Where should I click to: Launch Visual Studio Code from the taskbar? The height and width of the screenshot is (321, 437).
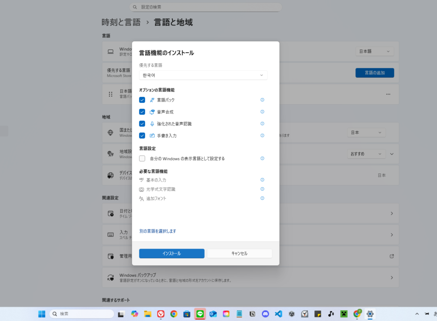pyautogui.click(x=278, y=314)
